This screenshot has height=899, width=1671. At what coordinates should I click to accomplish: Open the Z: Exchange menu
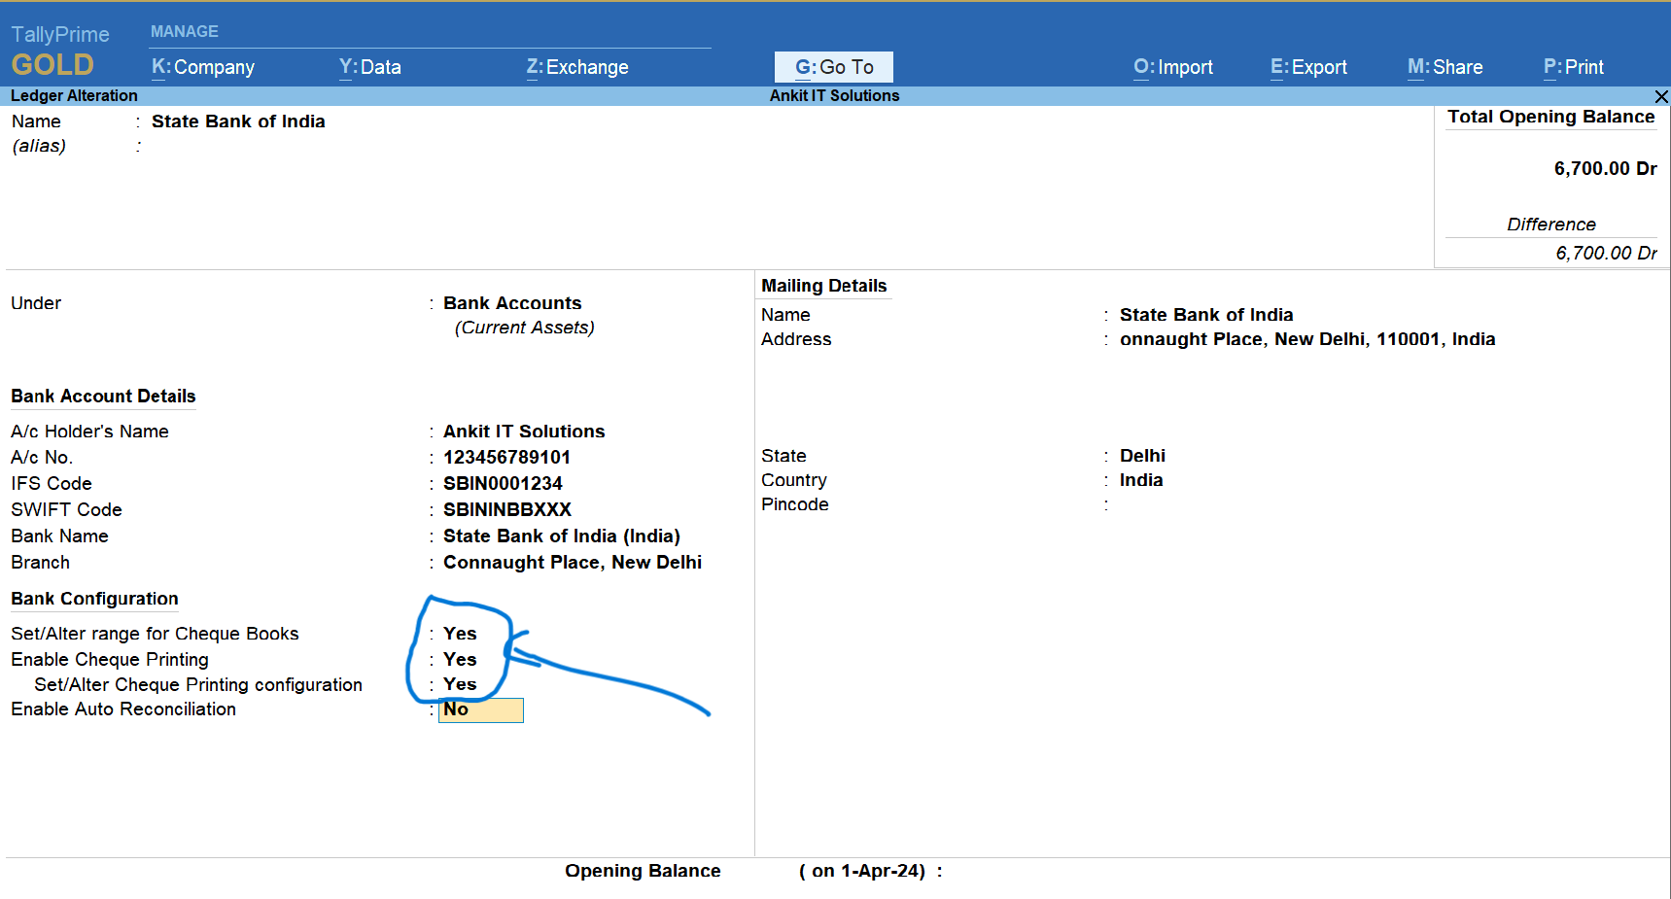577,67
